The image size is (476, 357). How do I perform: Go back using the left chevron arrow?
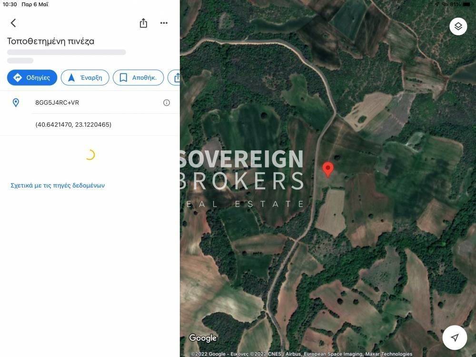point(13,23)
